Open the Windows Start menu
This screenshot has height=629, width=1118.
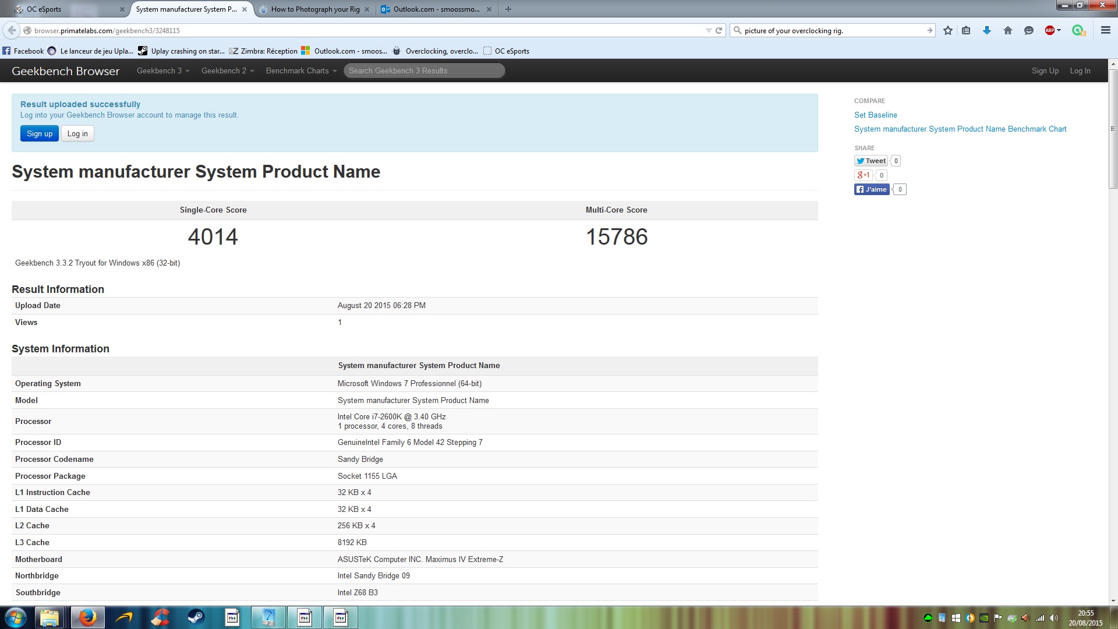tap(16, 617)
